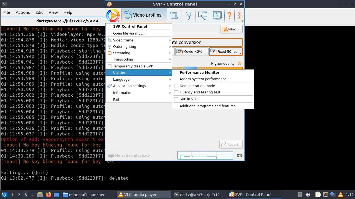Expand the Streaming submenu

pos(139,53)
